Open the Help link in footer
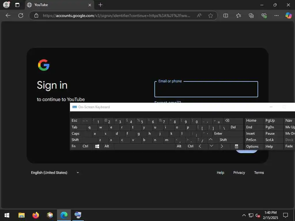 coord(220,173)
